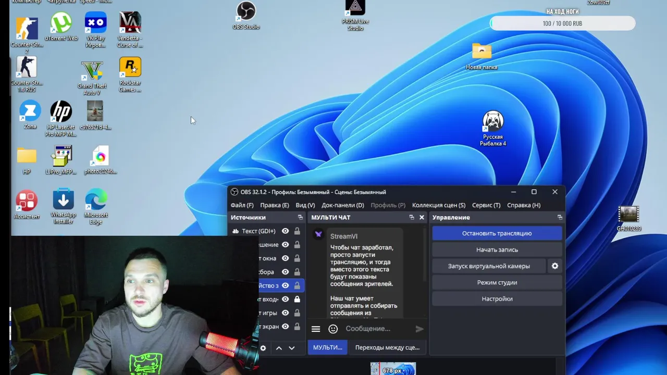Image resolution: width=667 pixels, height=375 pixels.
Task: Select the photo20246 file icon
Action: pos(100,160)
